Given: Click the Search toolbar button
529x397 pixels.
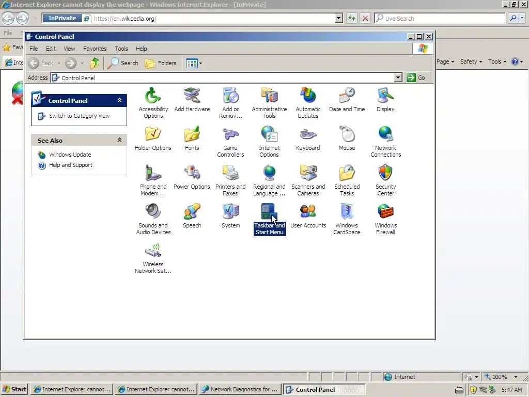Looking at the screenshot, I should click(123, 63).
